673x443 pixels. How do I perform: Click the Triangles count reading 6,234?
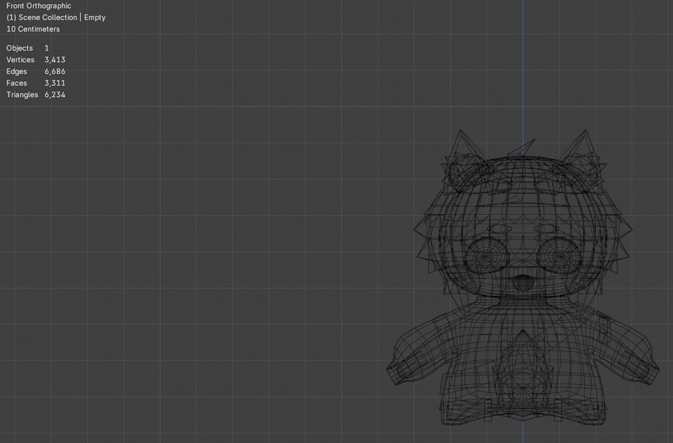[55, 94]
